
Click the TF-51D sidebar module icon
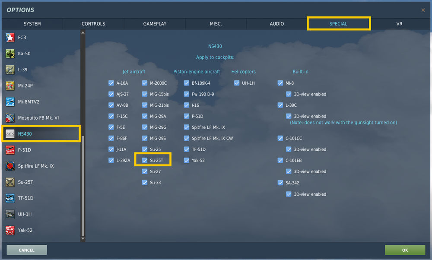click(10, 198)
